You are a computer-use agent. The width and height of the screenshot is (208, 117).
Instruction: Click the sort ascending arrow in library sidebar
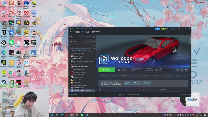[89, 42]
